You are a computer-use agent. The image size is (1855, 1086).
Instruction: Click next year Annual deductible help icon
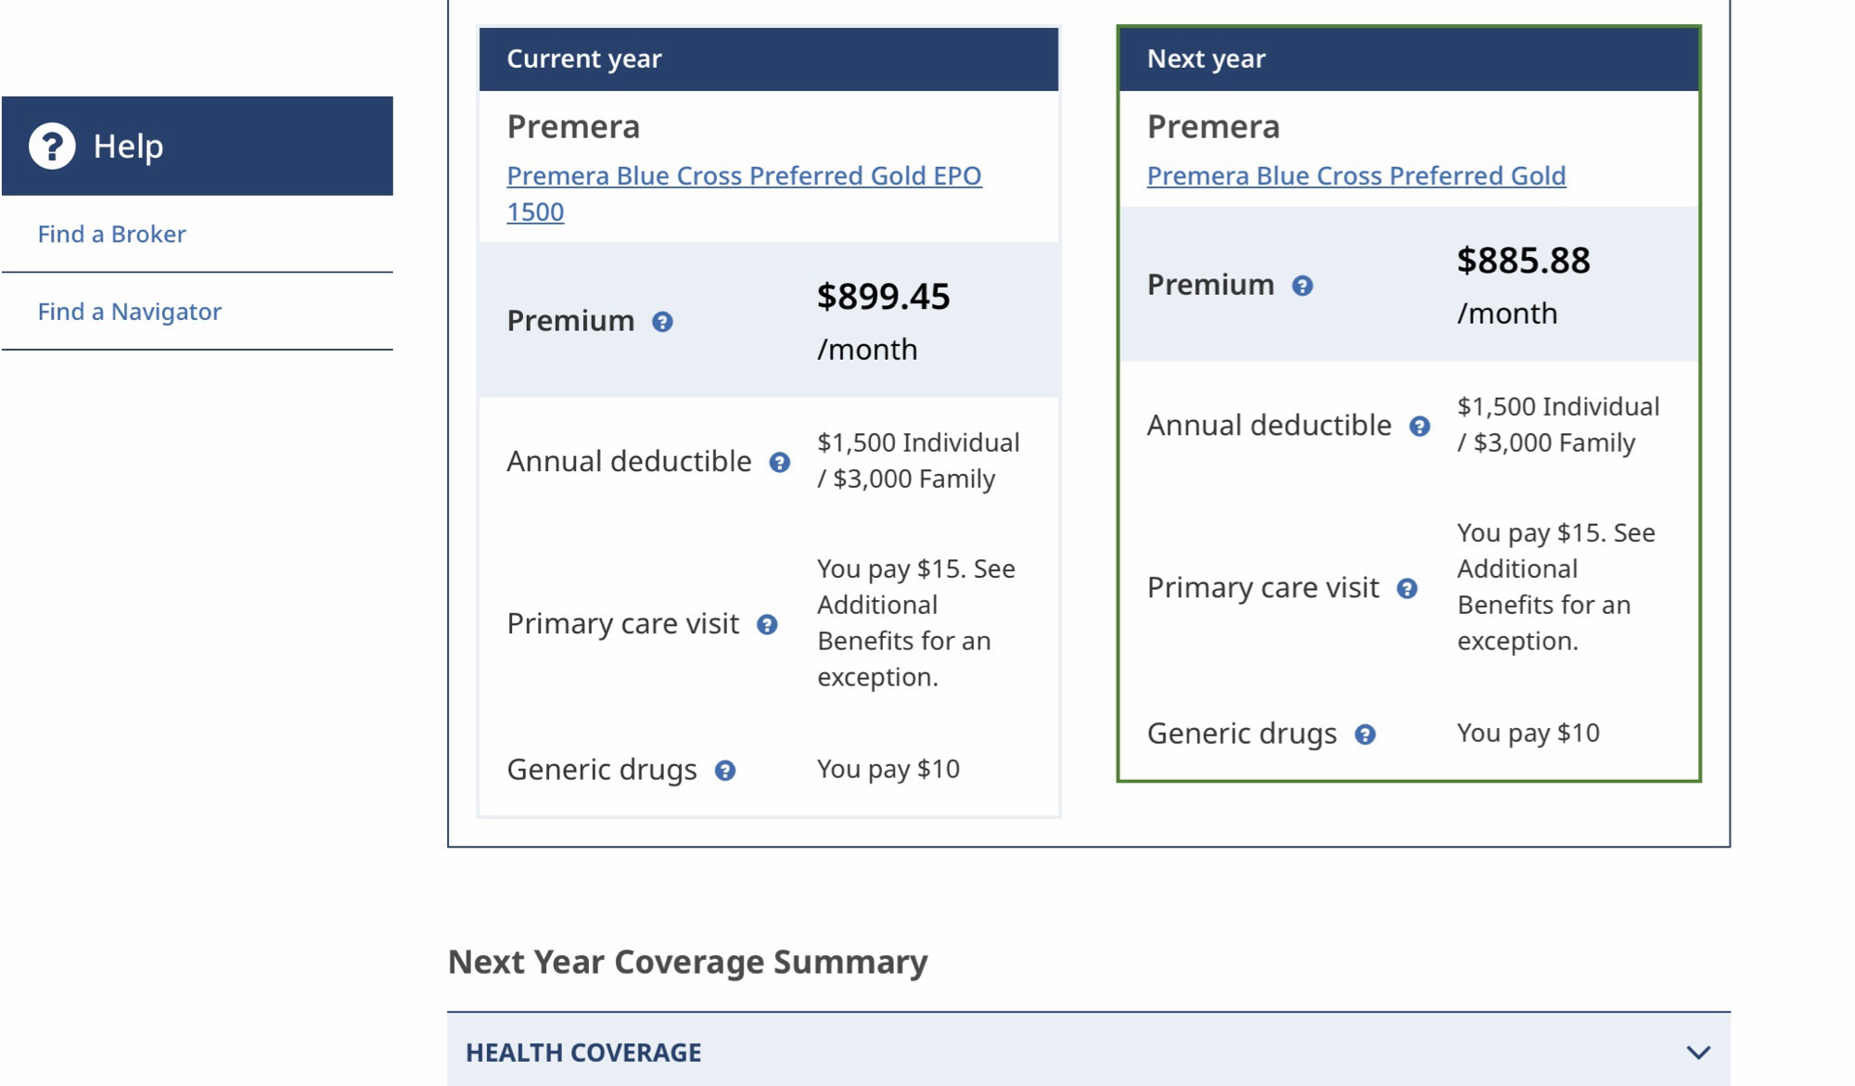click(x=1419, y=427)
